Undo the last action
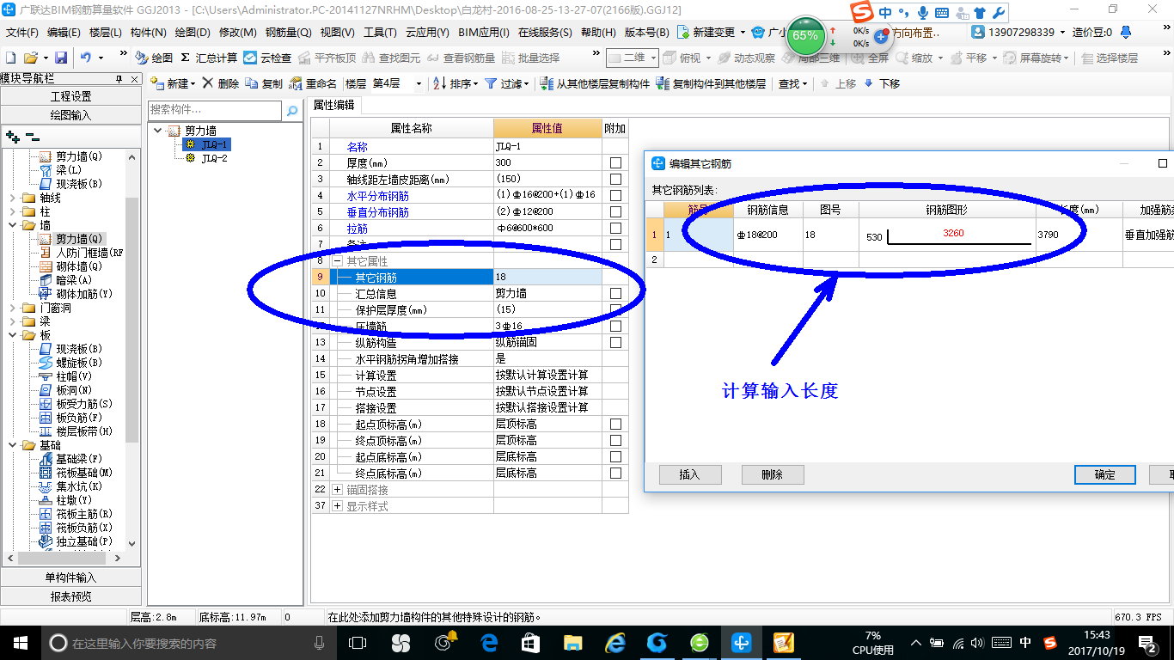The height and width of the screenshot is (660, 1174). [86, 58]
